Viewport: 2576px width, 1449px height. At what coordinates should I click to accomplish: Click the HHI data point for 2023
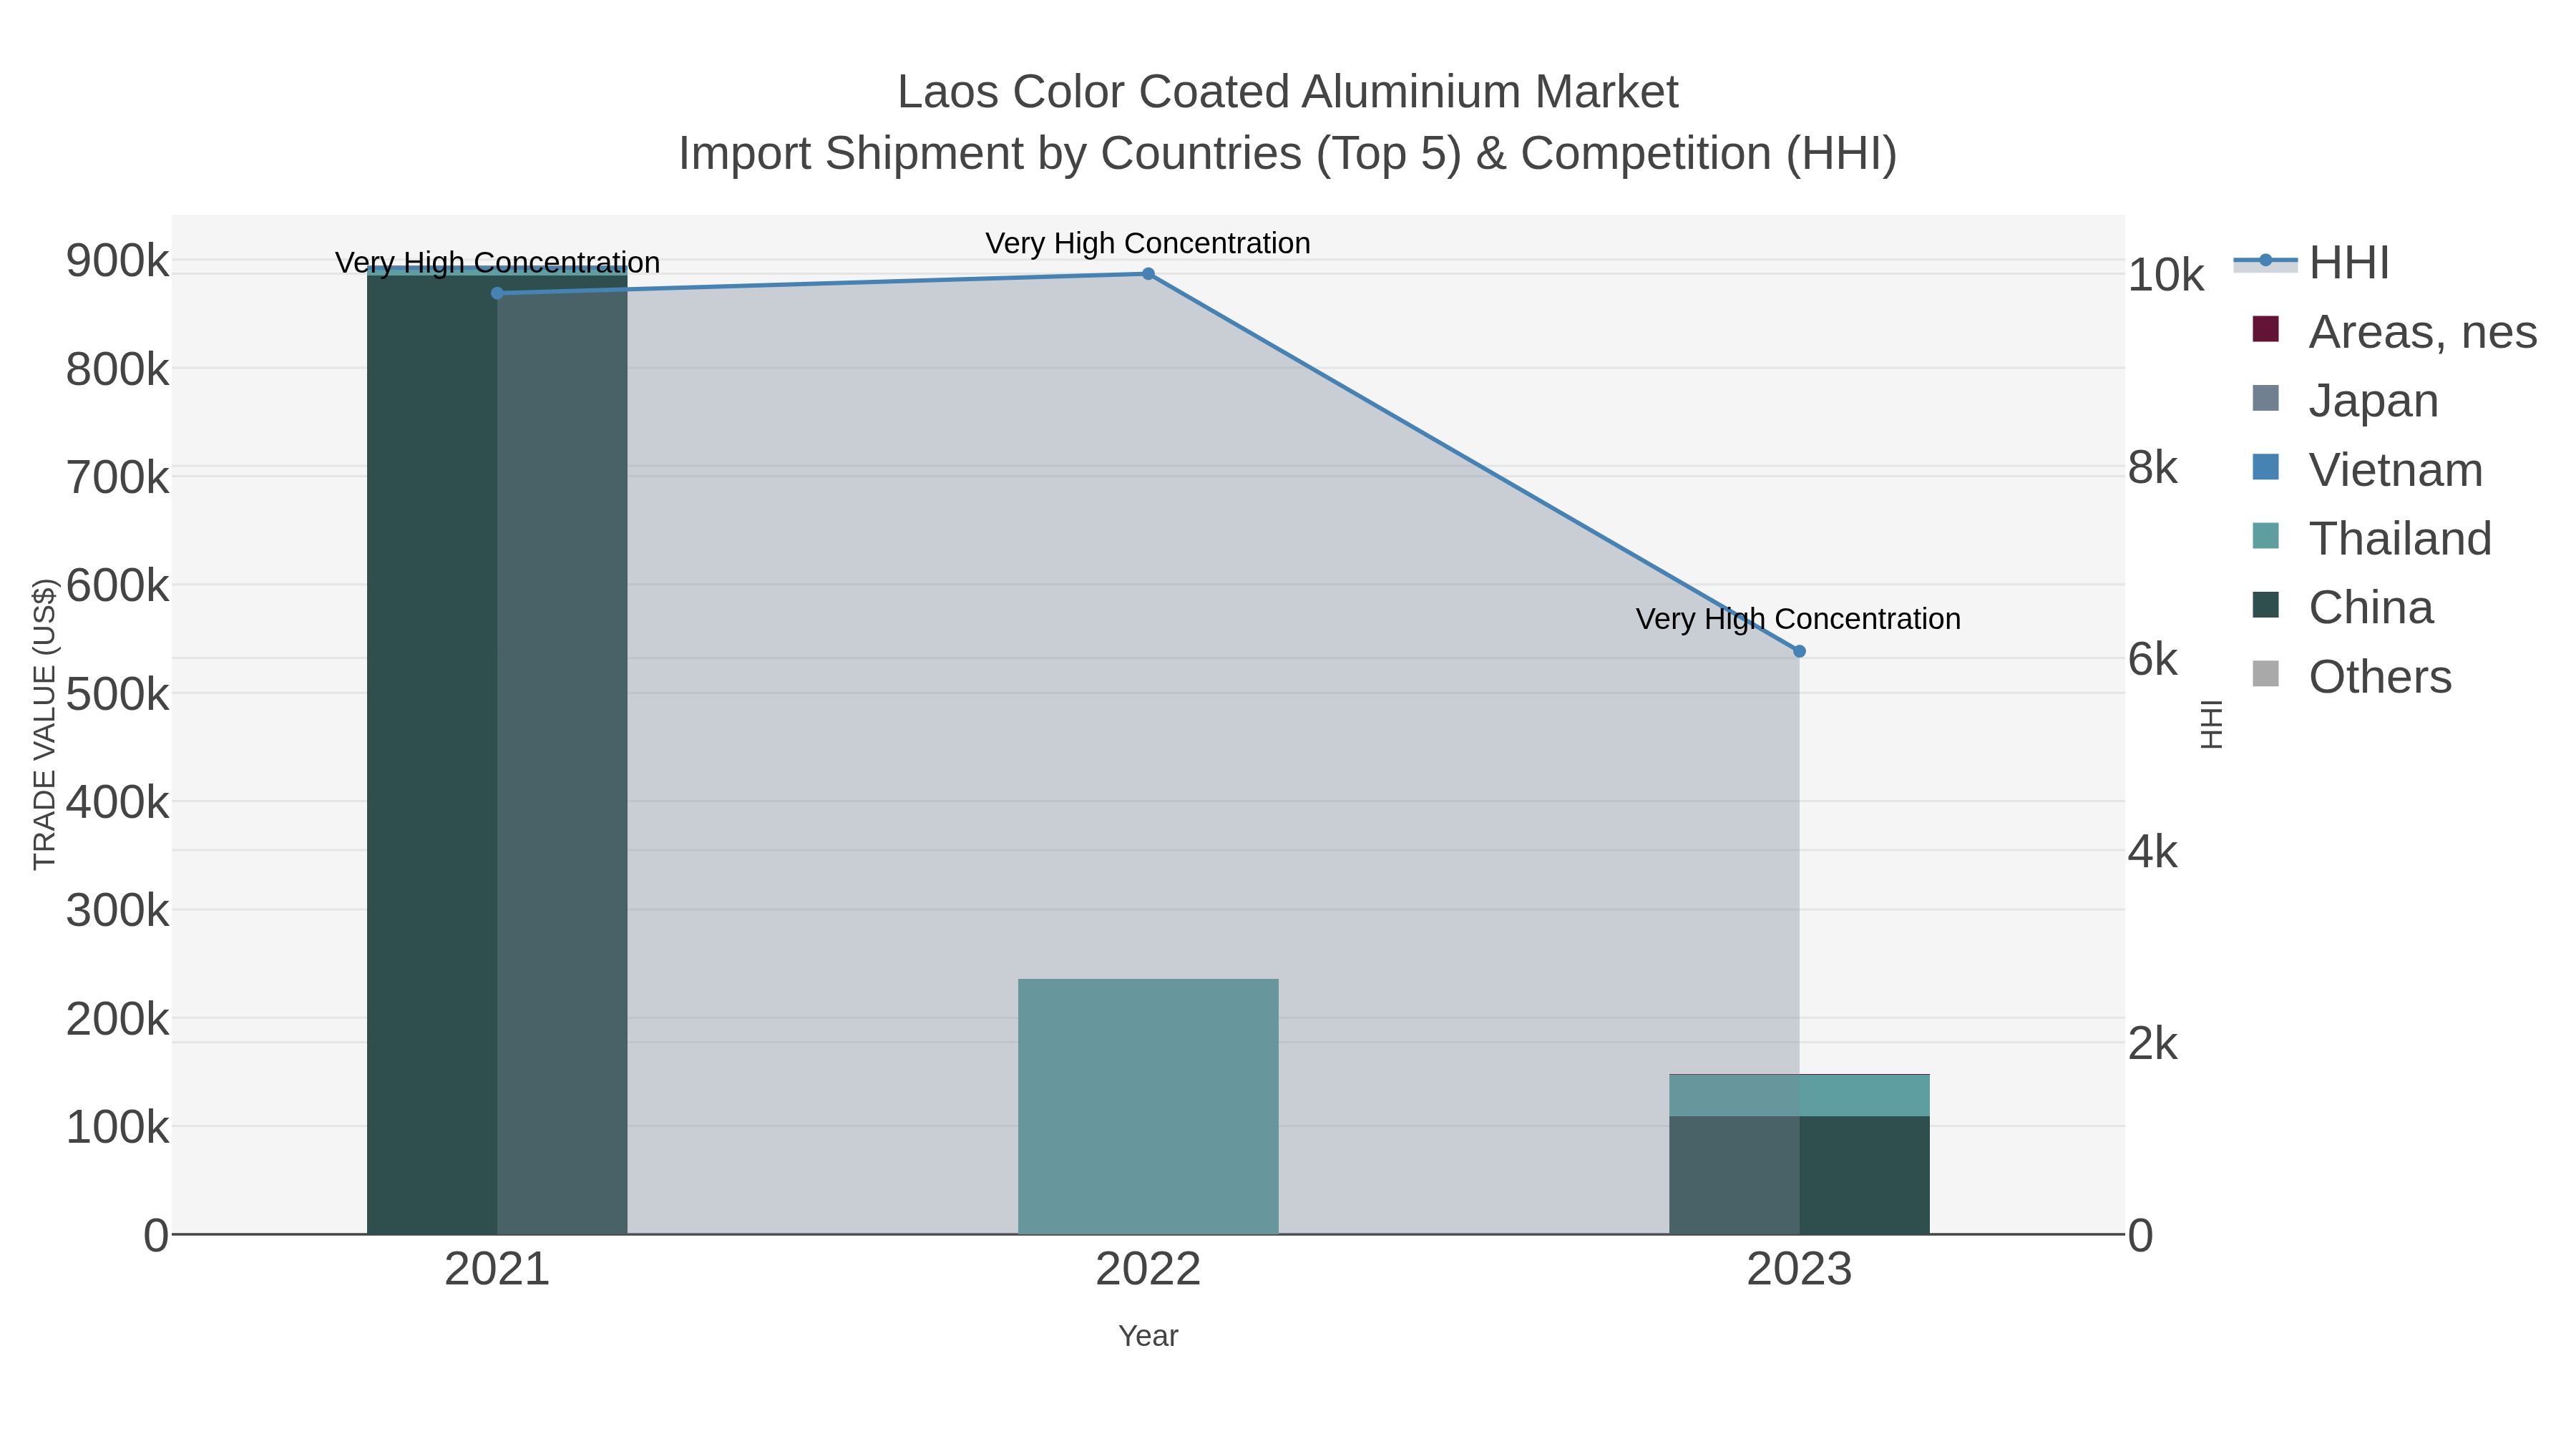click(1799, 651)
